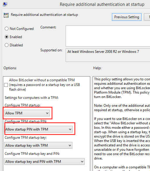Click the policy setting icon beside the heading
This screenshot has width=150, height=171.
[x=6, y=15]
